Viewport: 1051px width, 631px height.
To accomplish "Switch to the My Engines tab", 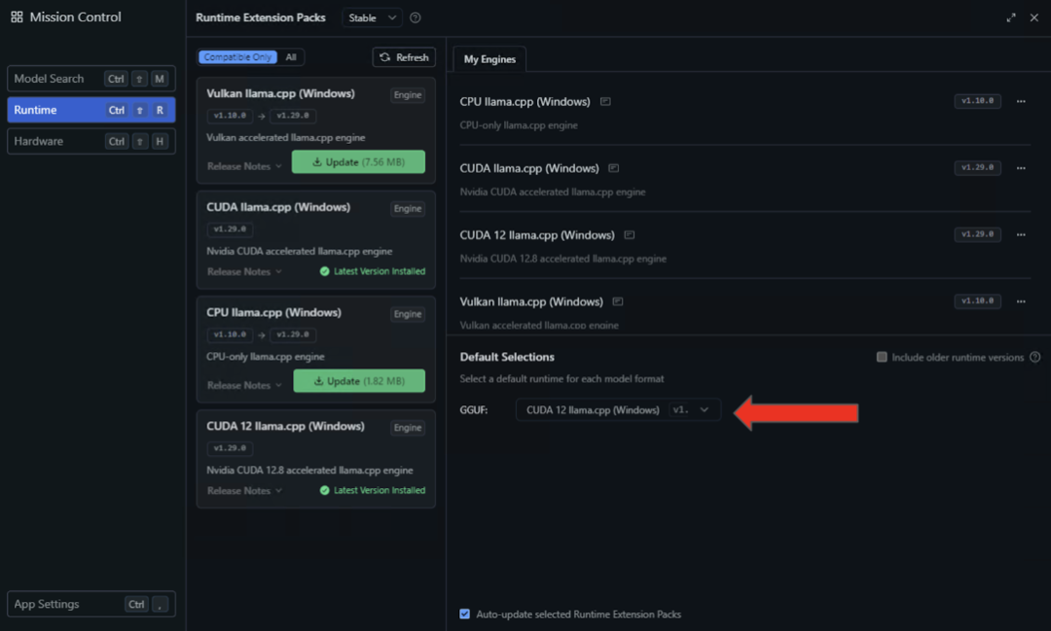I will click(x=489, y=59).
